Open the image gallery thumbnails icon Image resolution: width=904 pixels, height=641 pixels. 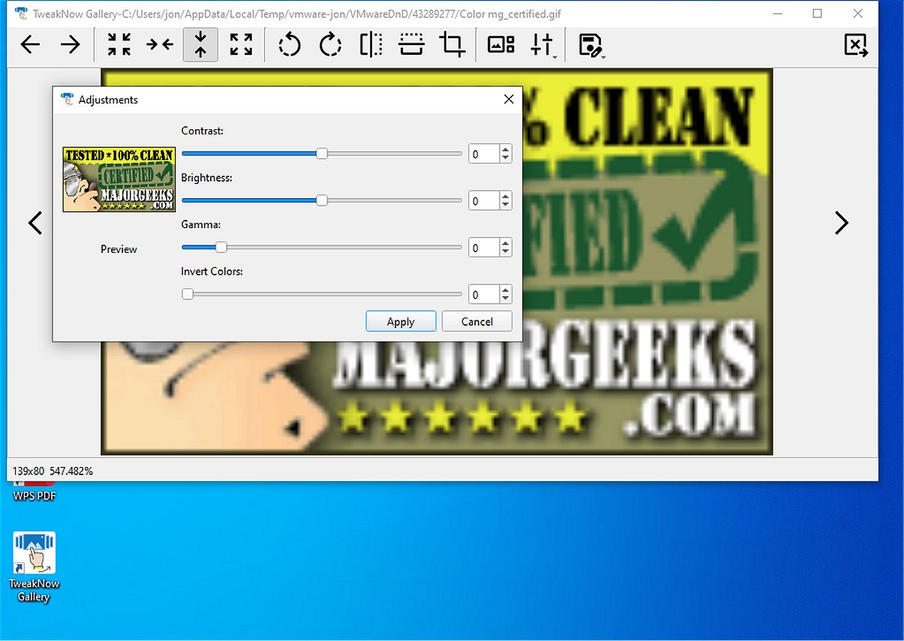(500, 45)
